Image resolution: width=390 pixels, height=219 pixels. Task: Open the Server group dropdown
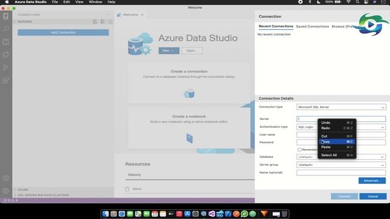pos(341,165)
